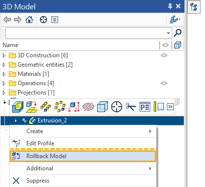Click the wireframe cube icon
The image size is (205, 187).
tap(102, 107)
